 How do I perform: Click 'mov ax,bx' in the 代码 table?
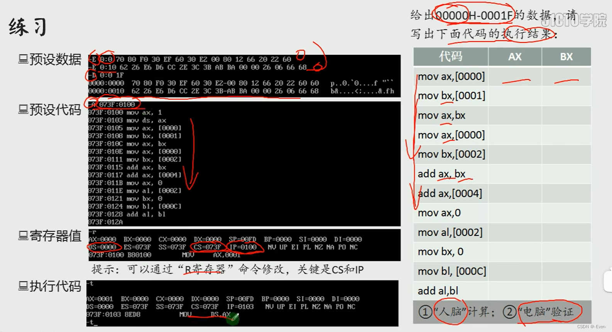tap(441, 115)
